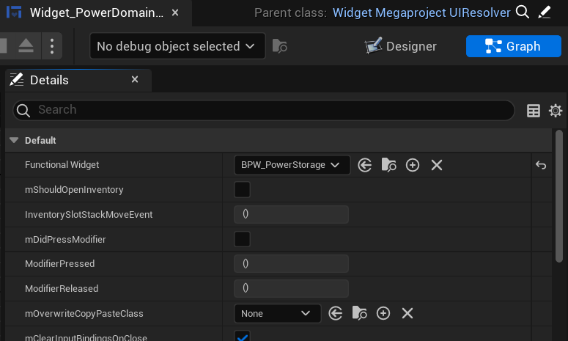Create new asset for Functional Widget
Image resolution: width=568 pixels, height=341 pixels.
pos(413,165)
